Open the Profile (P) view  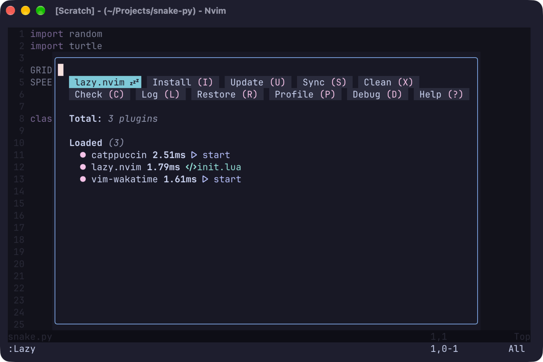click(x=305, y=94)
